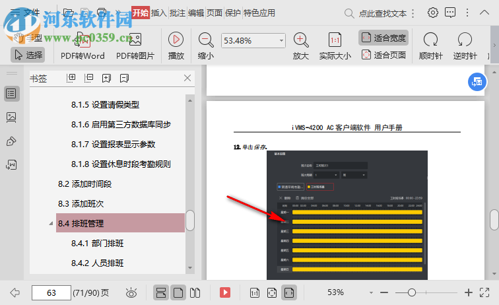The image size is (499, 305).
Task: Select bookmark 8.2 添加时间段
Action: tap(84, 184)
